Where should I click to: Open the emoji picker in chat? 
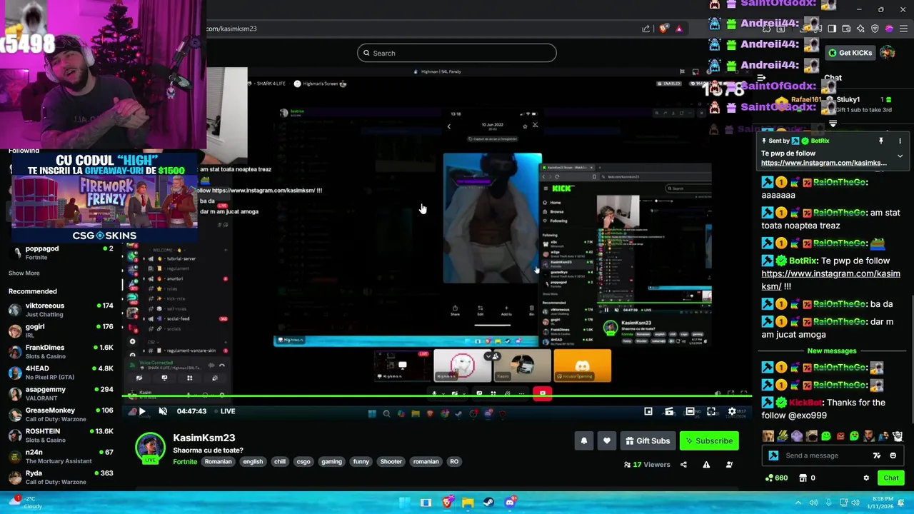(893, 455)
